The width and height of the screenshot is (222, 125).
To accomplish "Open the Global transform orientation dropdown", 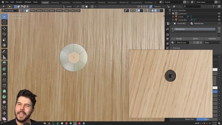I will (69, 7).
